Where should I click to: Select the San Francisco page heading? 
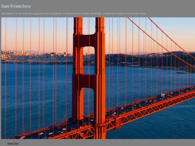click(16, 6)
